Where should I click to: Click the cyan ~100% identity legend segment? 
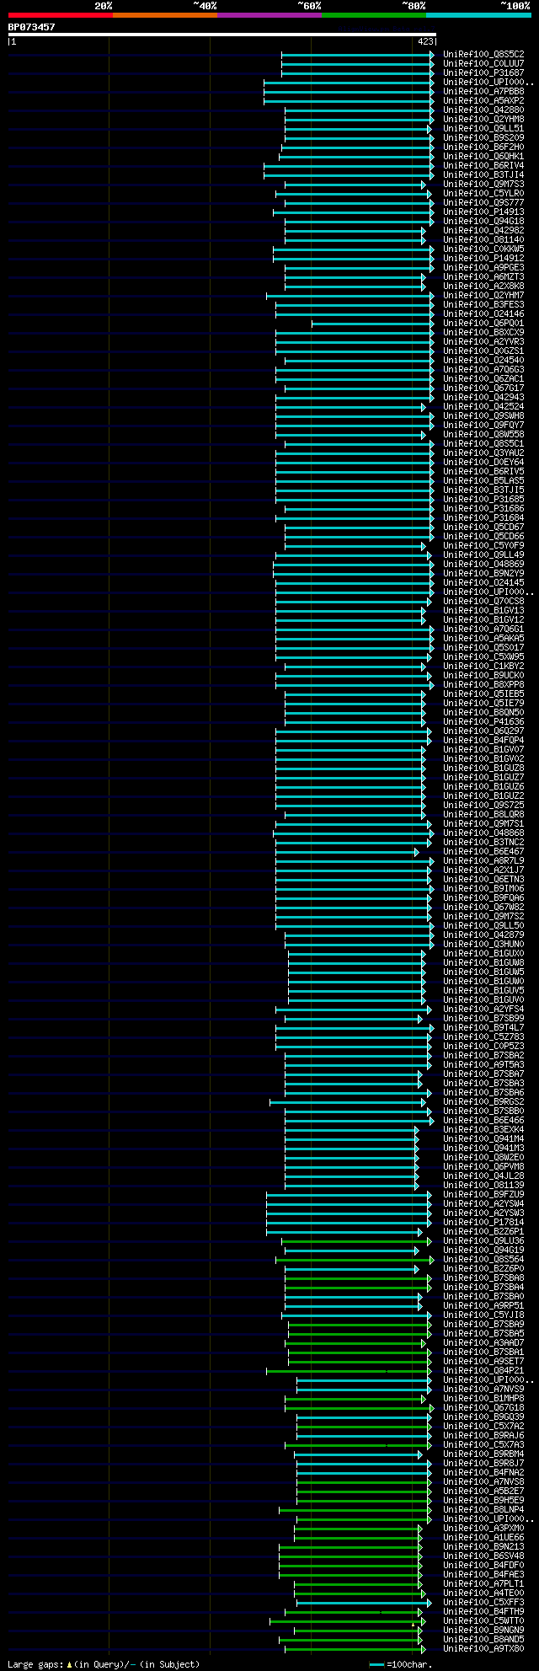(x=478, y=15)
